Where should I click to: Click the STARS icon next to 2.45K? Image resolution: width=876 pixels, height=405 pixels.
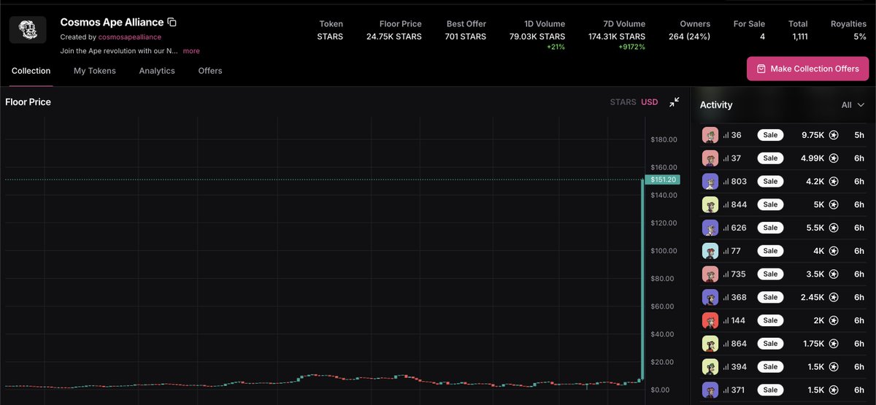click(834, 297)
